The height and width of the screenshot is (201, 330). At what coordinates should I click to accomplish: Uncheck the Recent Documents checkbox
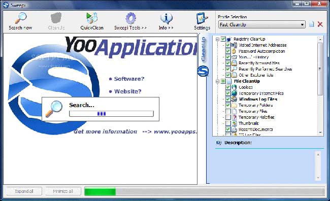[228, 129]
